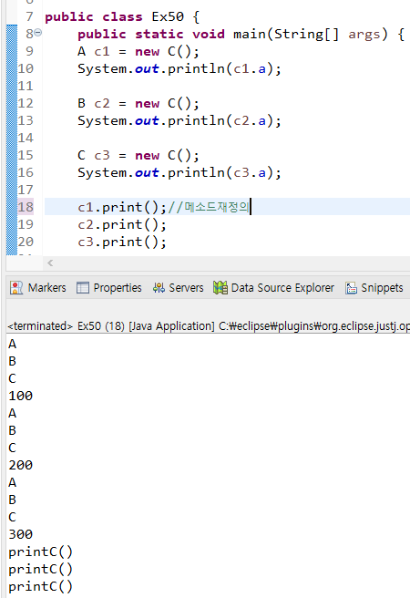Click 'System.out.println(c2.a);' line
Screen dimensions: 410x598
click(179, 120)
